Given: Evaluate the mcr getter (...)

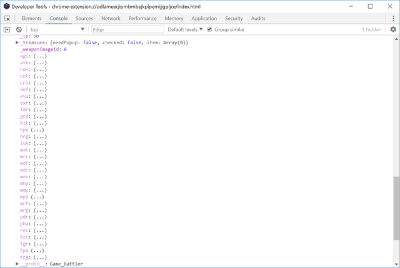Looking at the screenshot, I should (40, 156).
